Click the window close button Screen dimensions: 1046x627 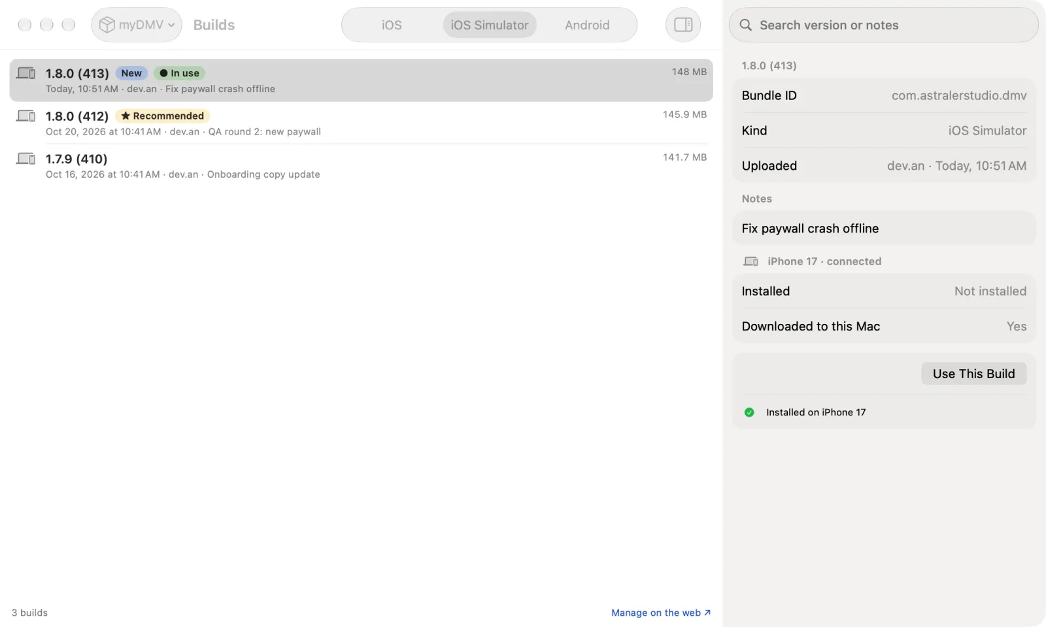[25, 25]
